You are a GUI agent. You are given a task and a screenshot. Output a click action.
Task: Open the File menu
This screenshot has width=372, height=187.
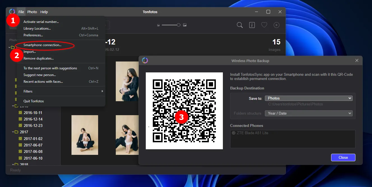(21, 12)
